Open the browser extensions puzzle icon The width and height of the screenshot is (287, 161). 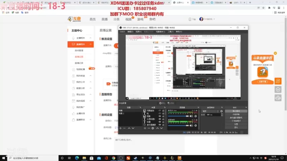(269, 8)
